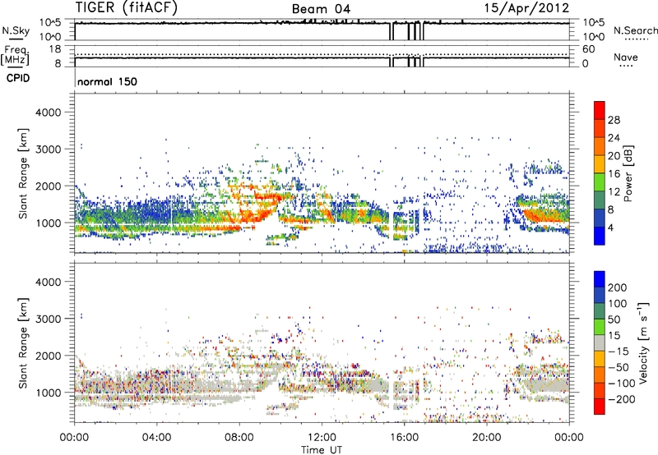Click the orange echo band near 23:00 in power panel
Image resolution: width=658 pixels, height=455 pixels.
[545, 216]
